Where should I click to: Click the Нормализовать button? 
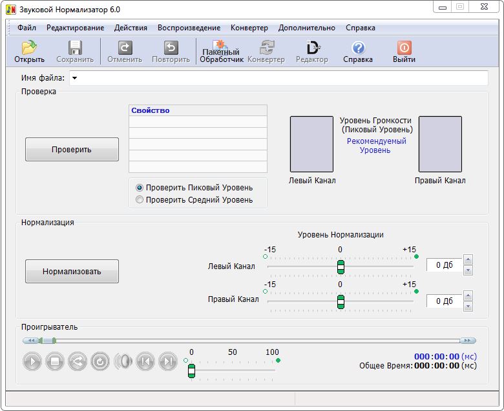point(72,272)
